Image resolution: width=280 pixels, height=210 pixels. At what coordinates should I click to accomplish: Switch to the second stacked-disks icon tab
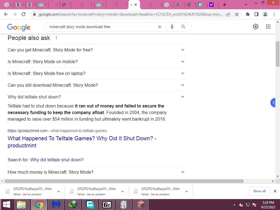(30, 5)
